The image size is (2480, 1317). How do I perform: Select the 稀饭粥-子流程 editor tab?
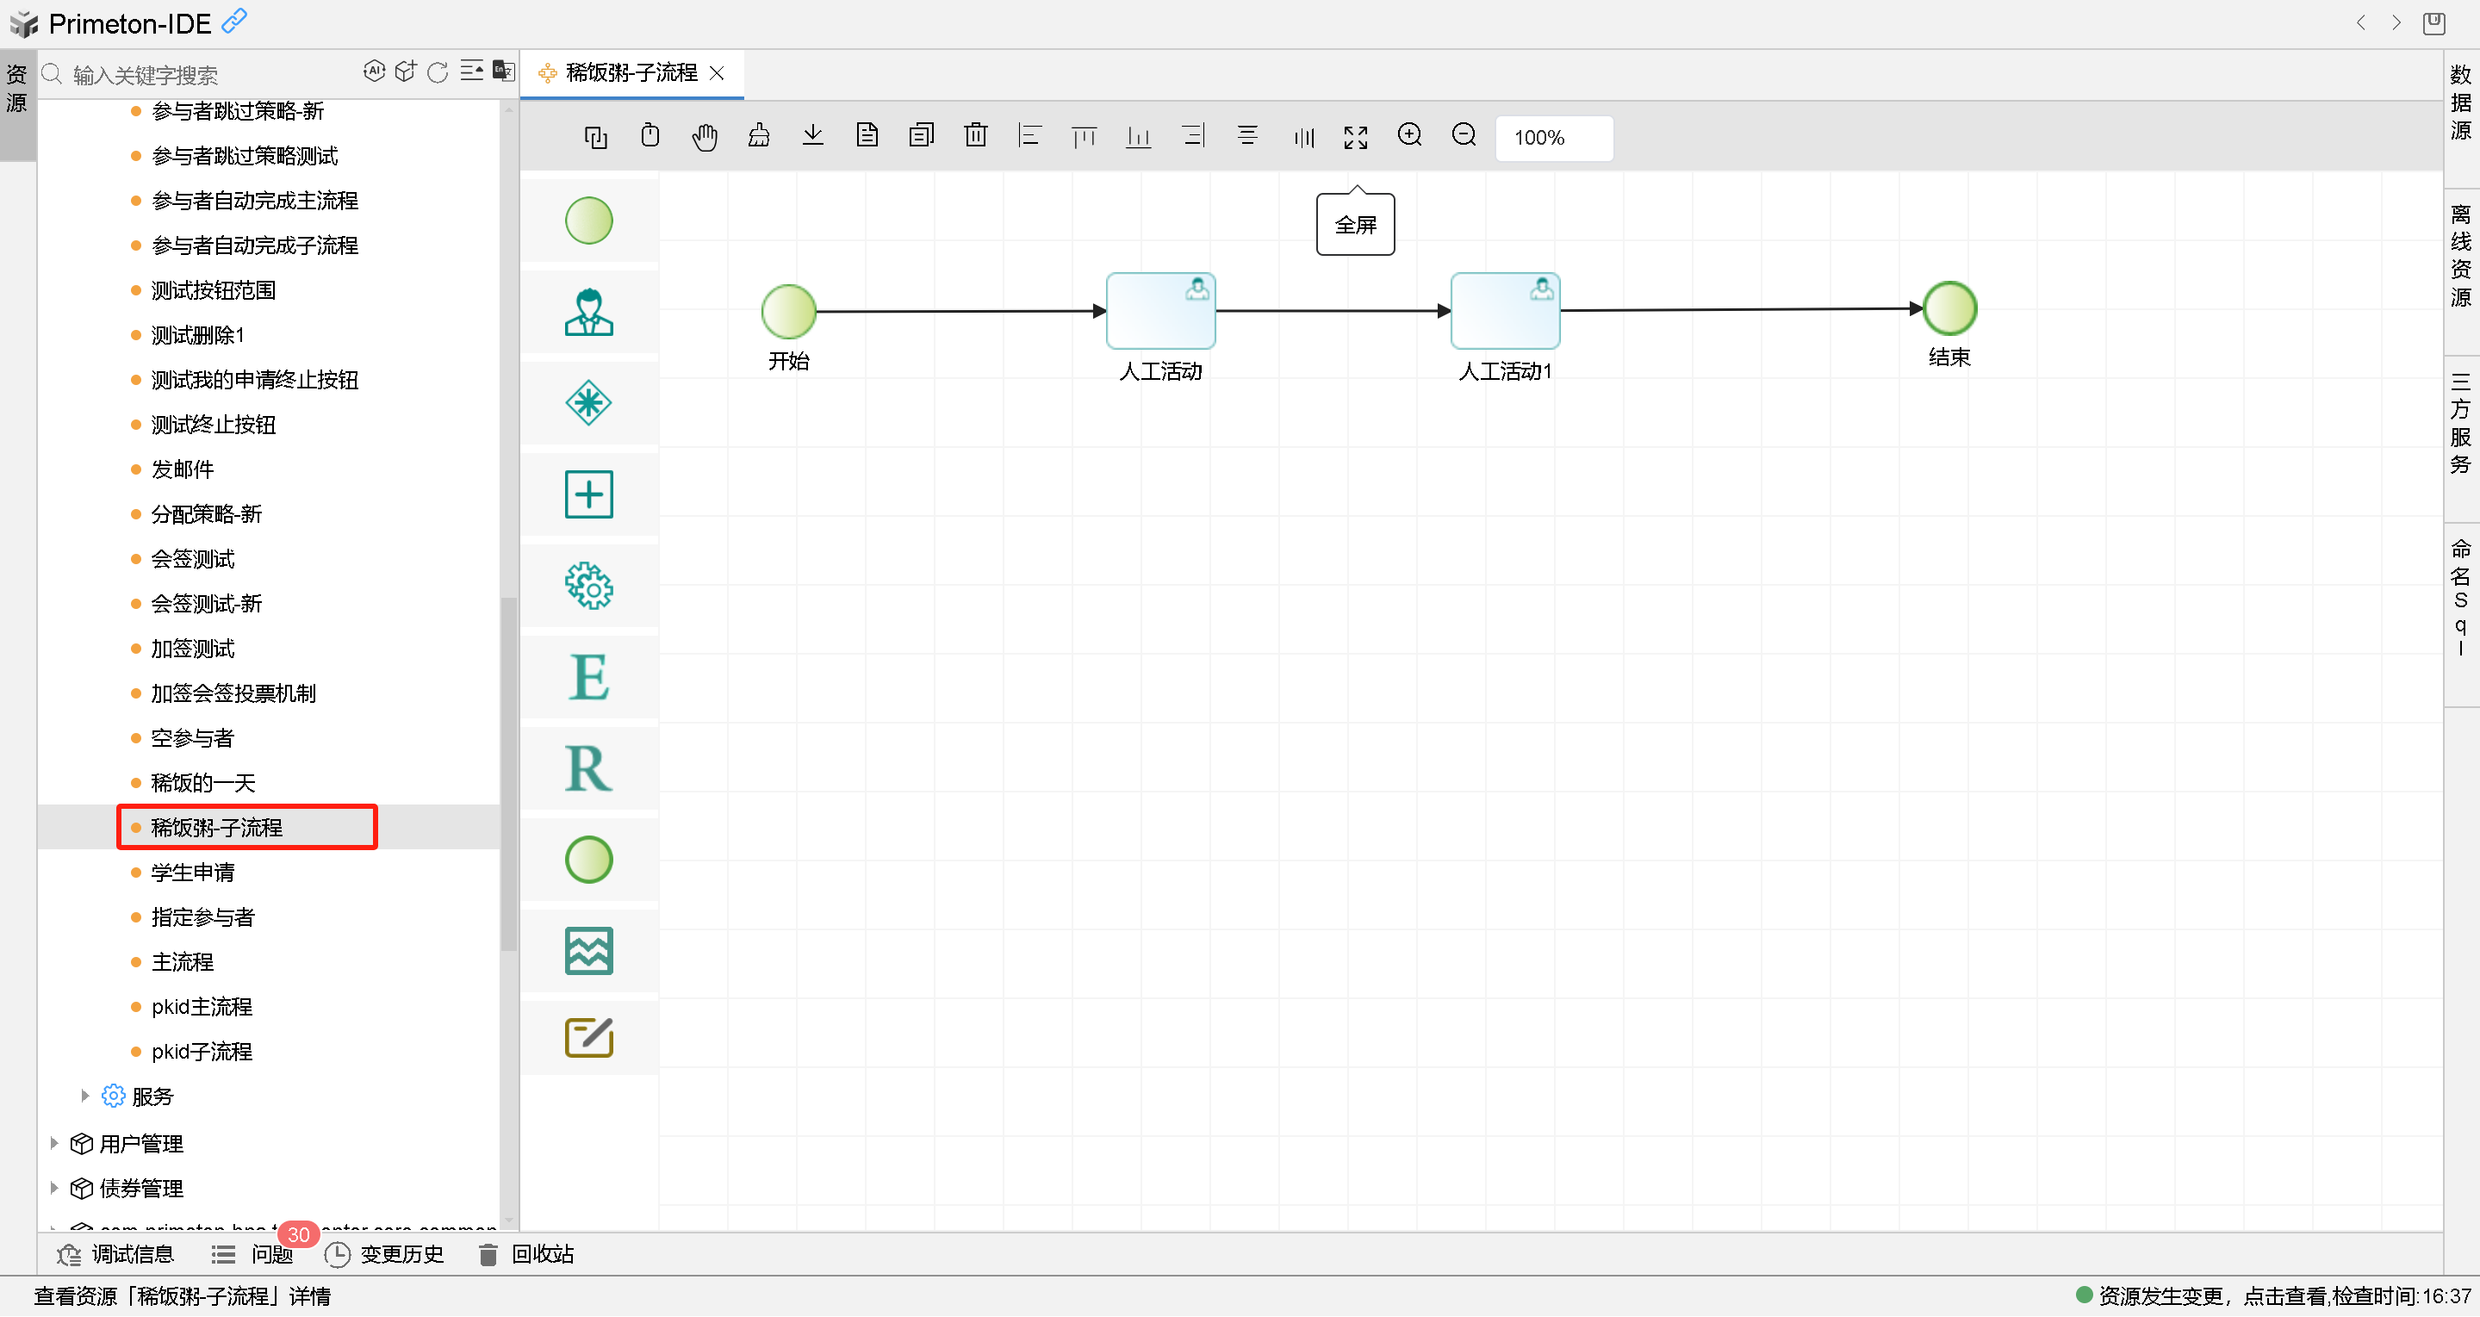pyautogui.click(x=631, y=73)
